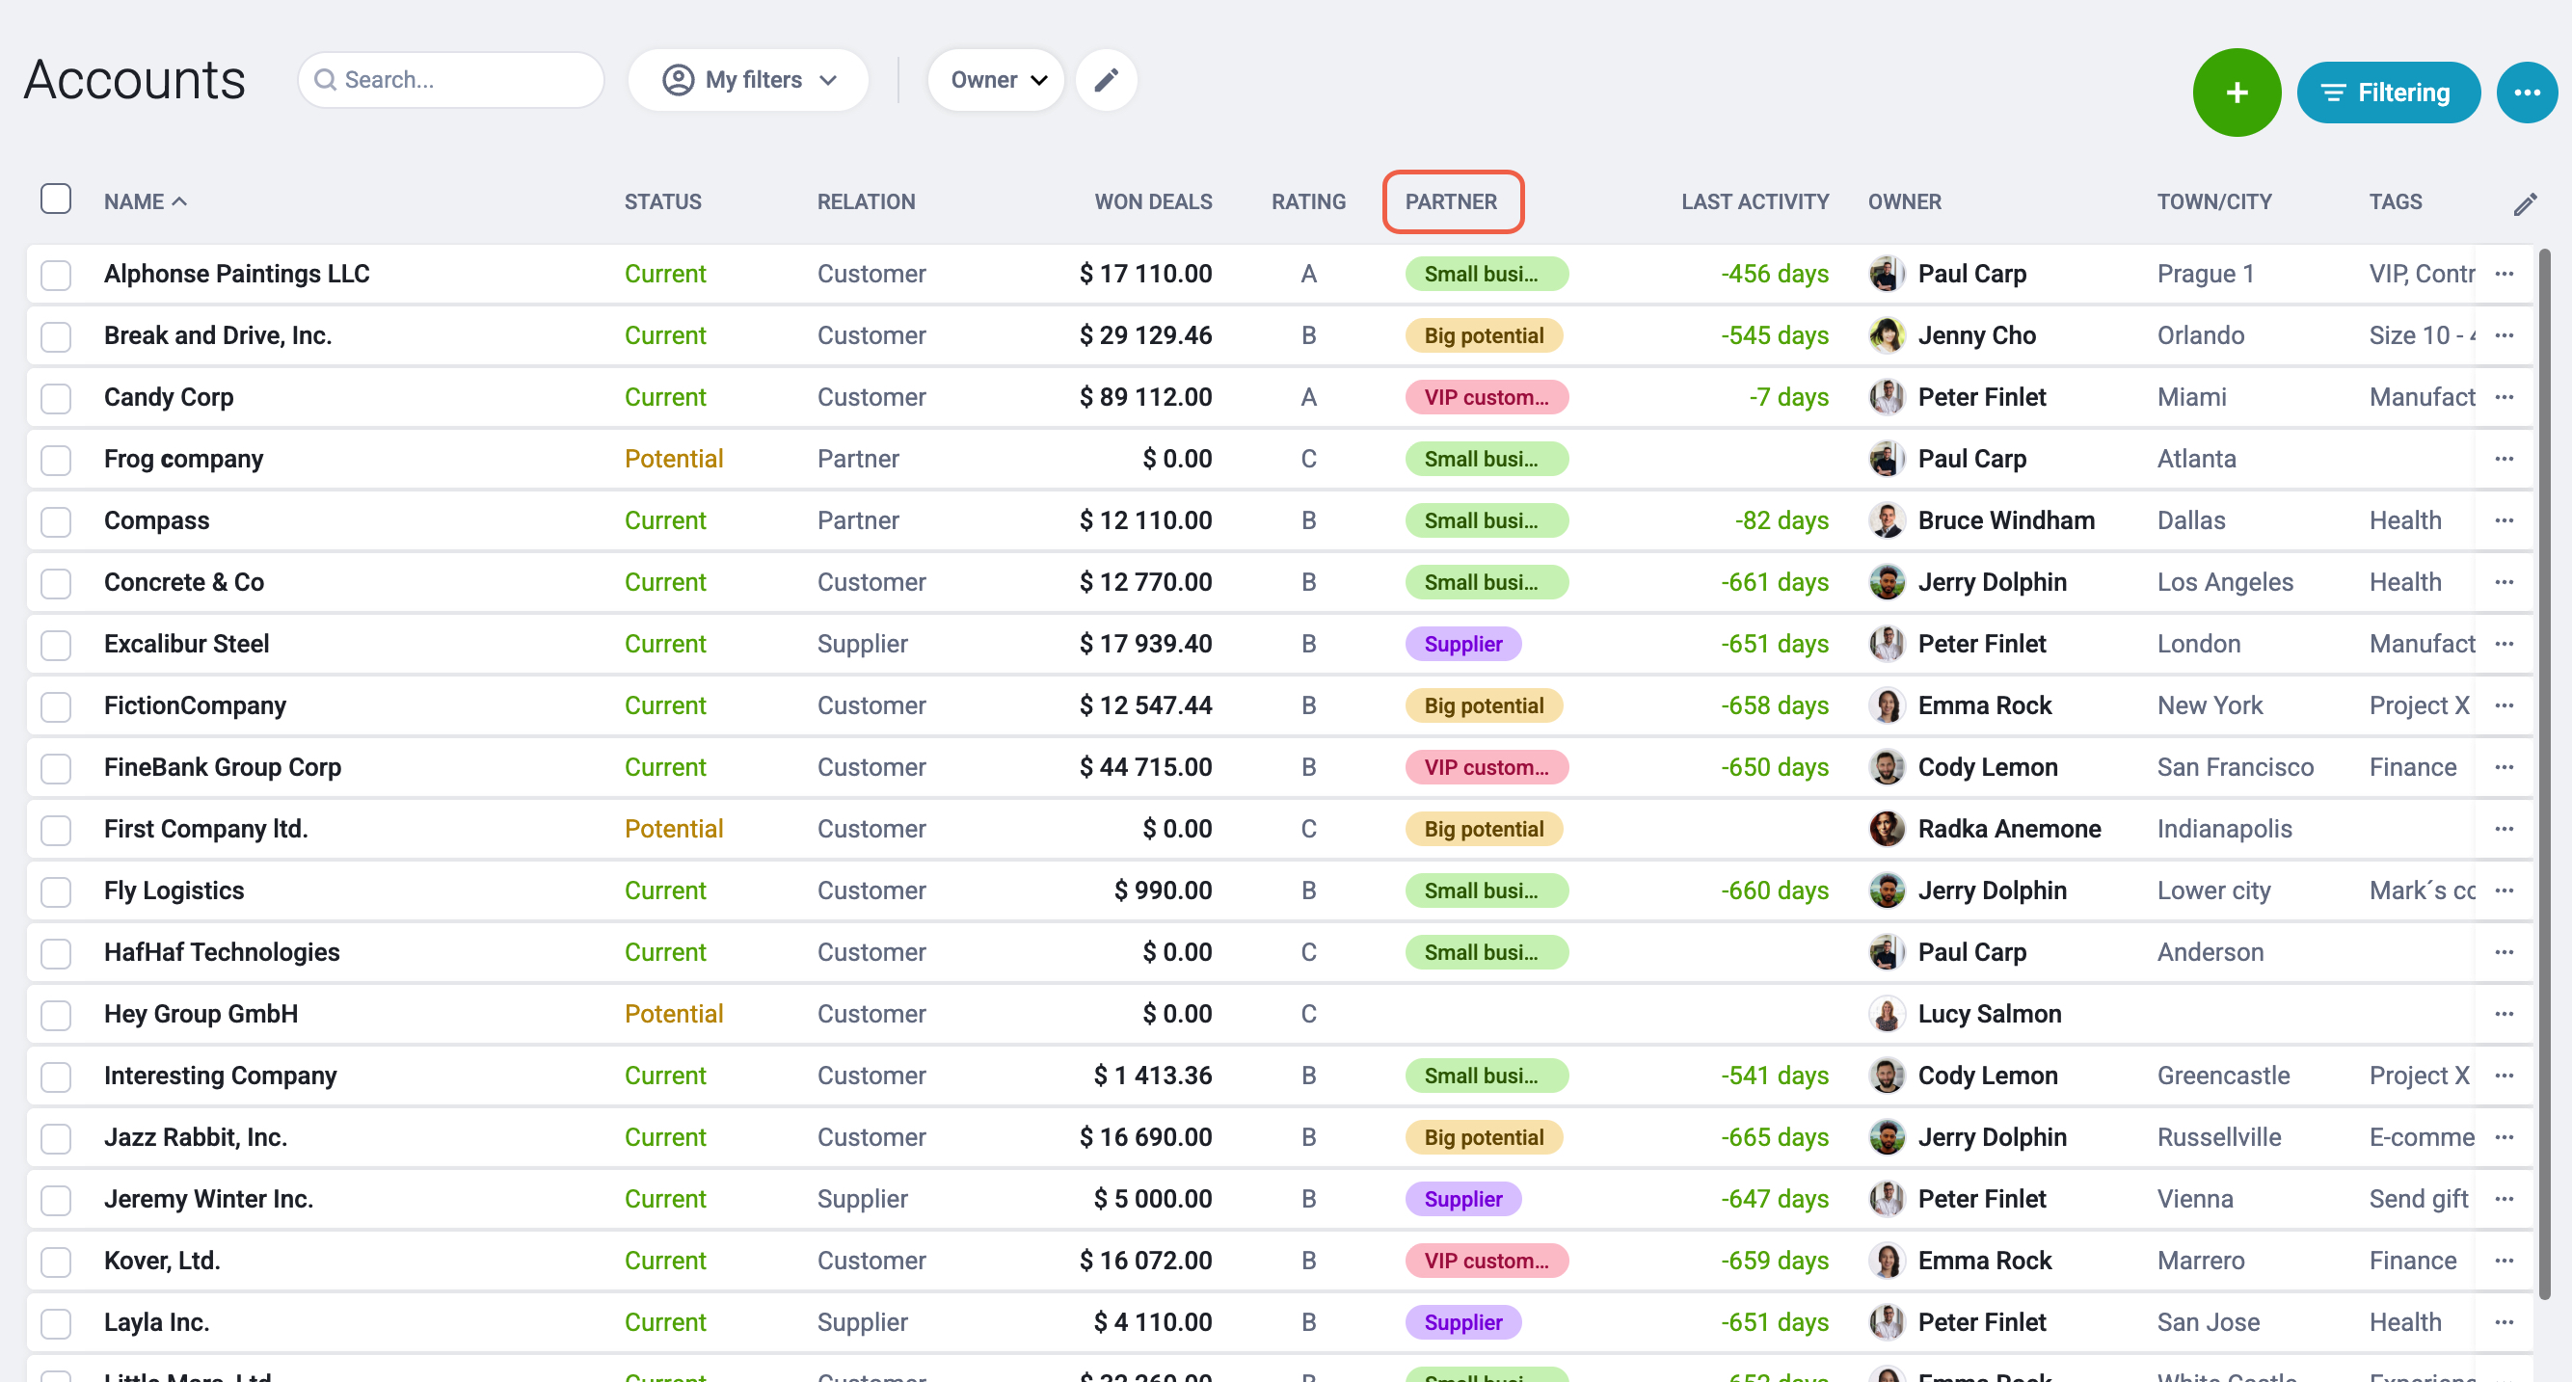Viewport: 2572px width, 1382px height.
Task: Click the column edit pencil beside TAGS header
Action: (x=2524, y=203)
